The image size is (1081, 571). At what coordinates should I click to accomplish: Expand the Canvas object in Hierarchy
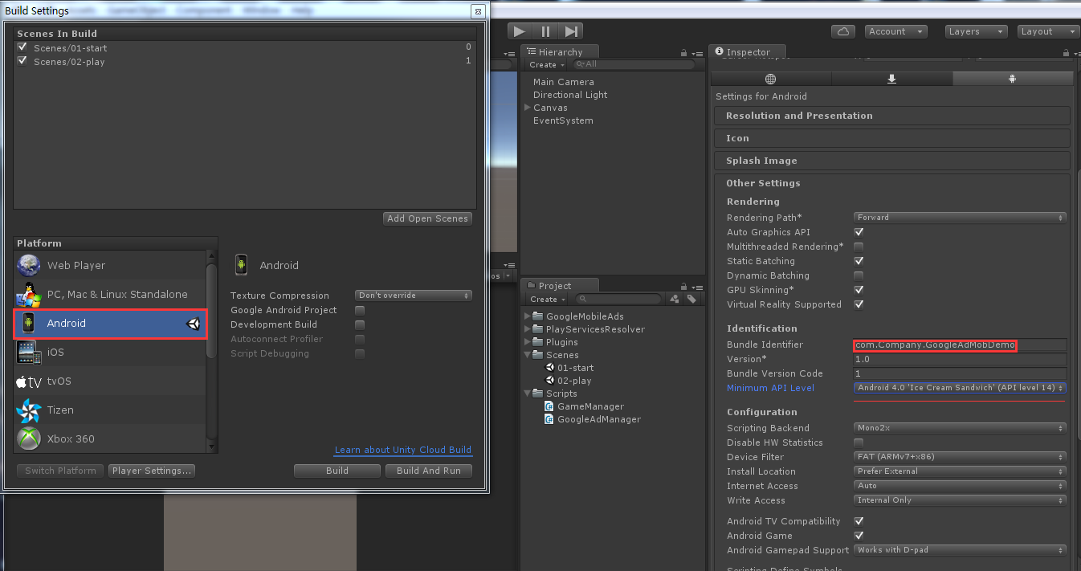528,108
